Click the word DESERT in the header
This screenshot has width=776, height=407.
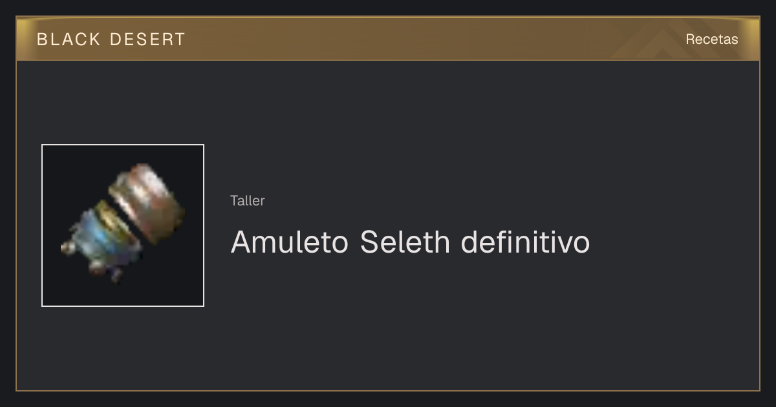[x=147, y=39]
